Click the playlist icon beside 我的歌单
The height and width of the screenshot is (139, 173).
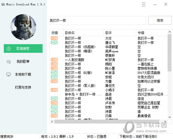point(9,62)
